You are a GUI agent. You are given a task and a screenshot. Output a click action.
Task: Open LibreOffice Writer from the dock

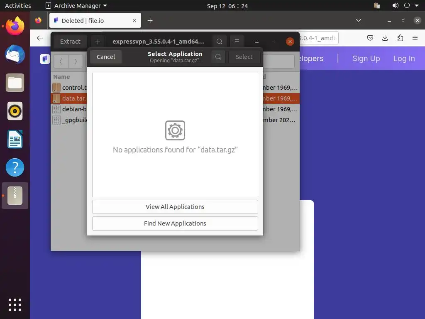click(15, 139)
